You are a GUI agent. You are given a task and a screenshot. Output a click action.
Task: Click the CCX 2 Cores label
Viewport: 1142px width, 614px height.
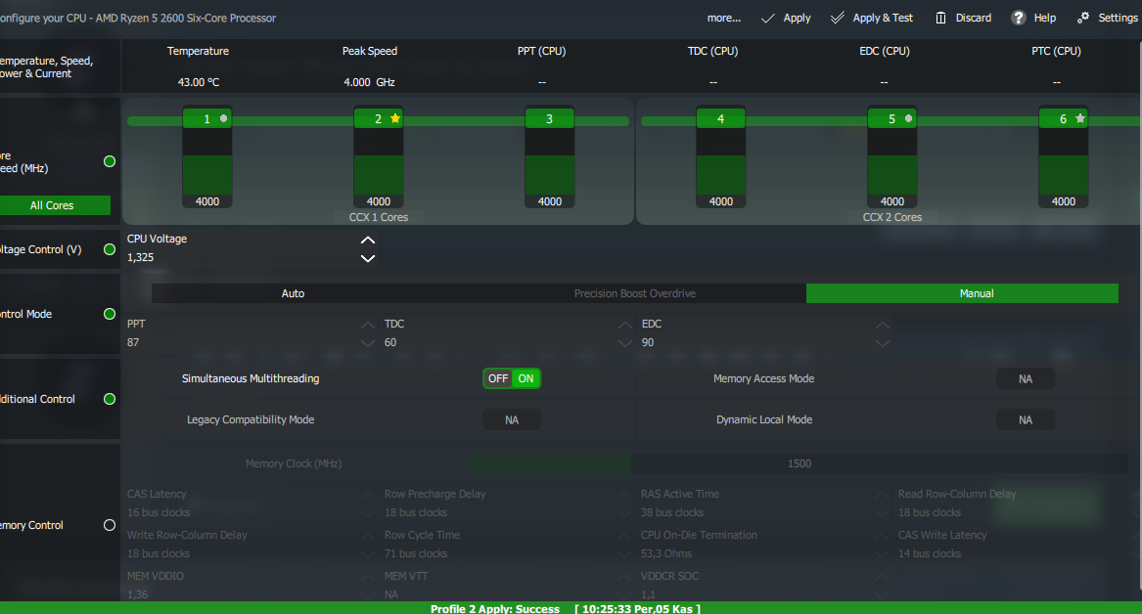coord(892,217)
